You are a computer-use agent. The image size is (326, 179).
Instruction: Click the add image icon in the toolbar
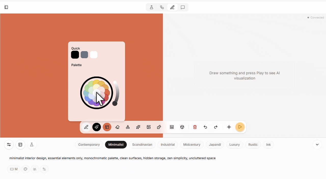click(148, 127)
